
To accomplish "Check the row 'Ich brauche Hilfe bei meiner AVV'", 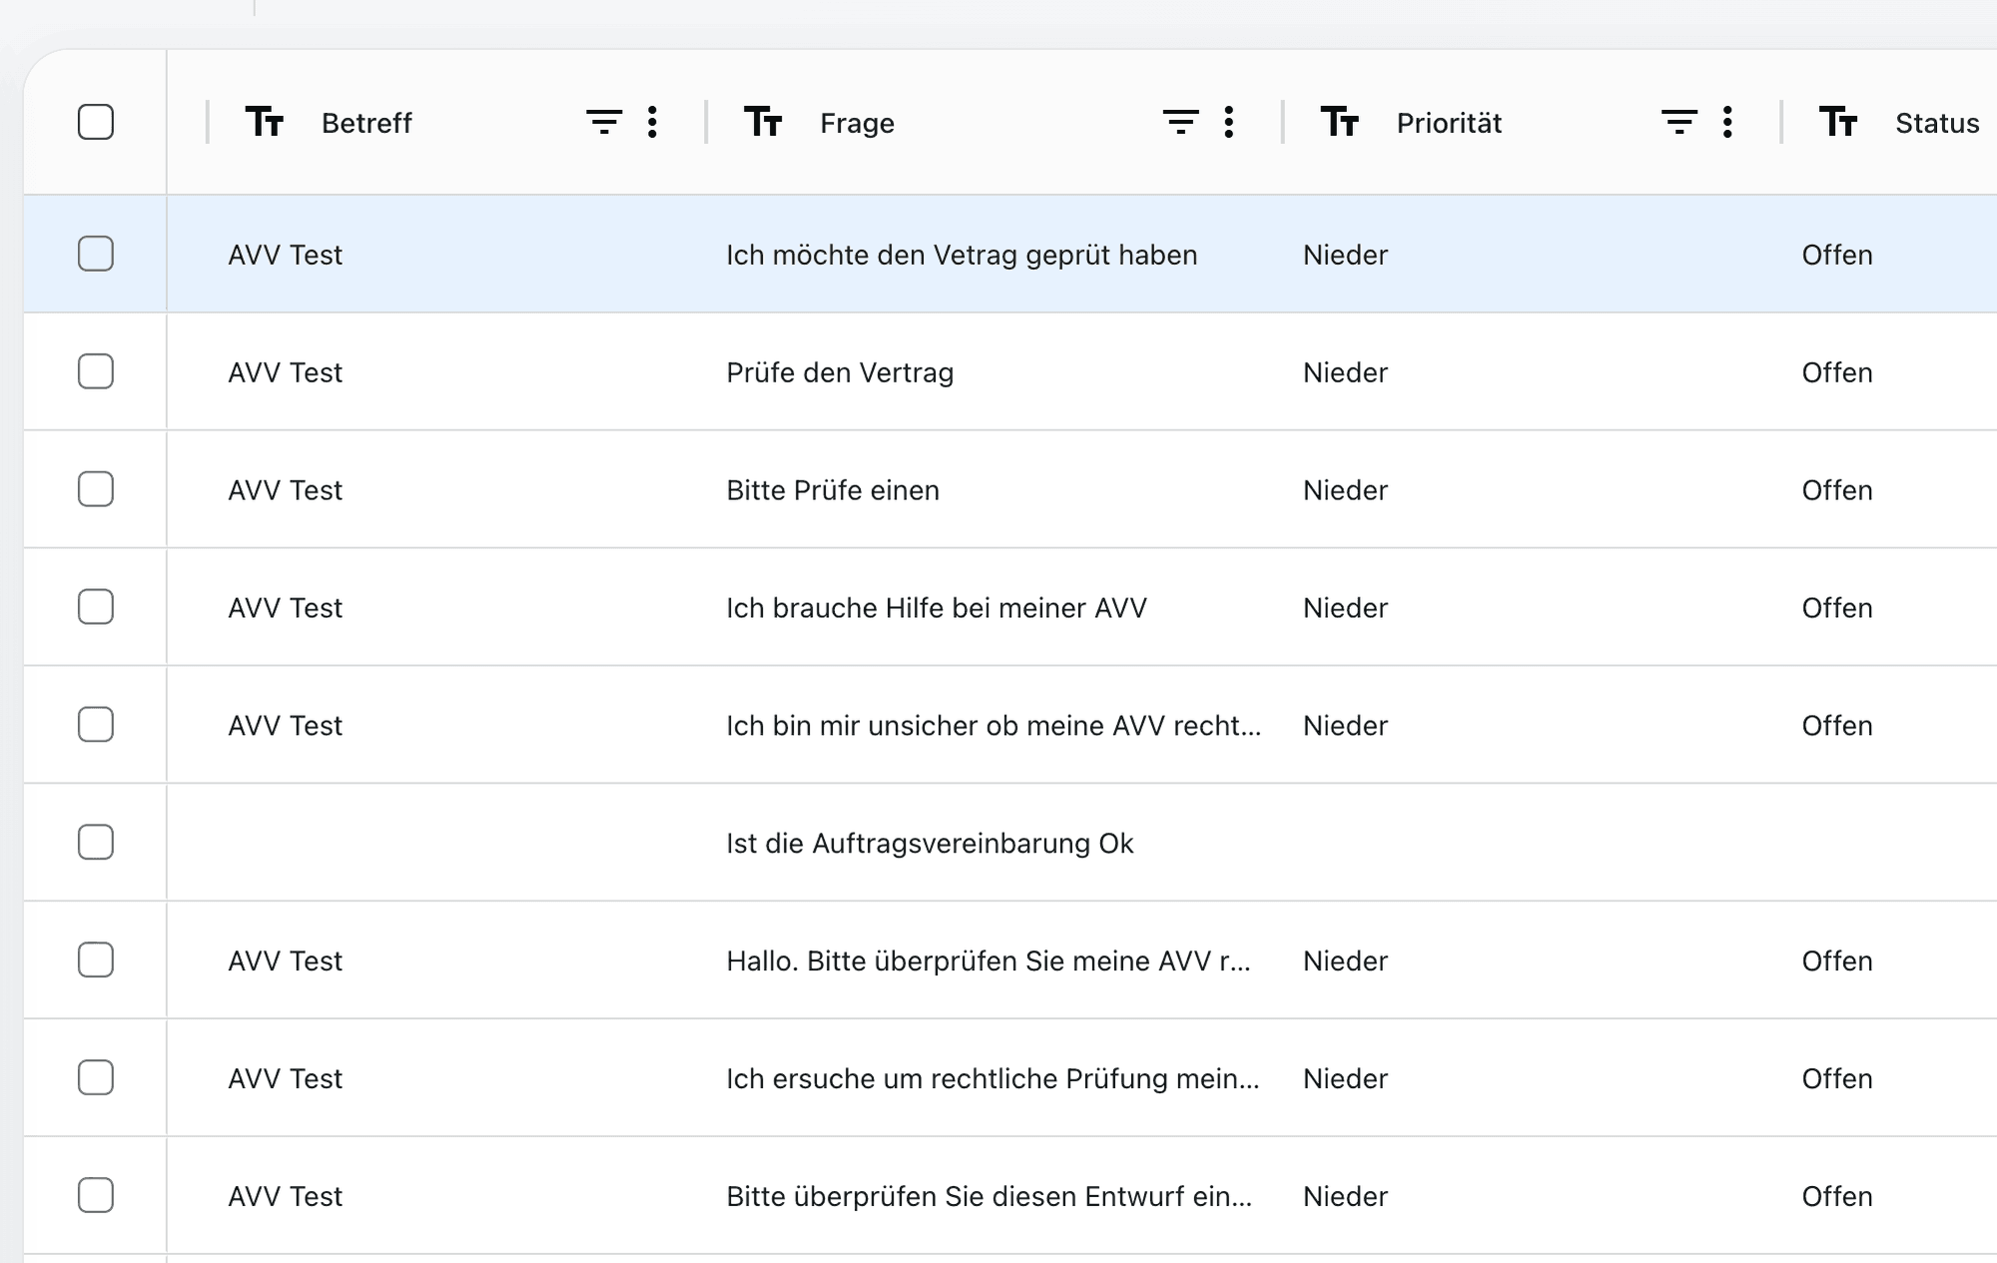I will (x=96, y=607).
